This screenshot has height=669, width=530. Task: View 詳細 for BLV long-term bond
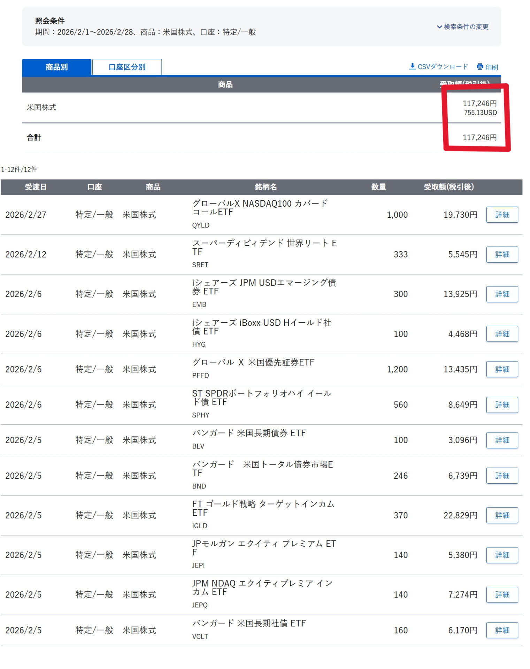click(502, 440)
